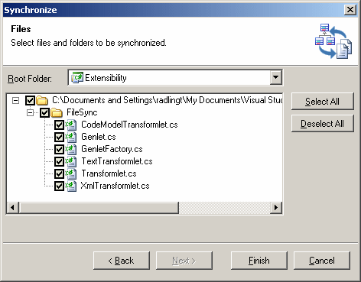Click the C# file icon of TextTransformlet.cs
Screen dimensions: 361x282
coord(71,161)
